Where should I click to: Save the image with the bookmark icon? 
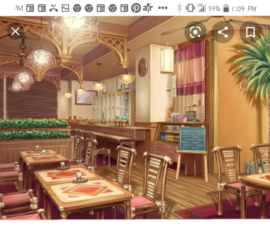pos(250,32)
